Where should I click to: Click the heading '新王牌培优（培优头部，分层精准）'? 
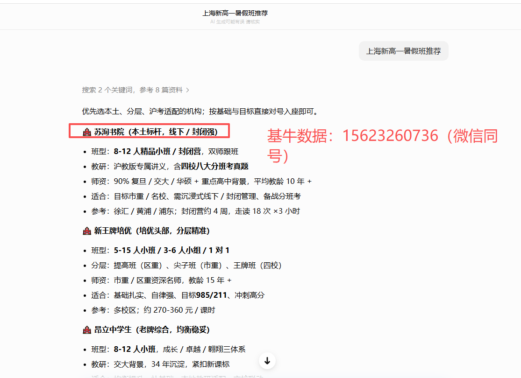152,231
